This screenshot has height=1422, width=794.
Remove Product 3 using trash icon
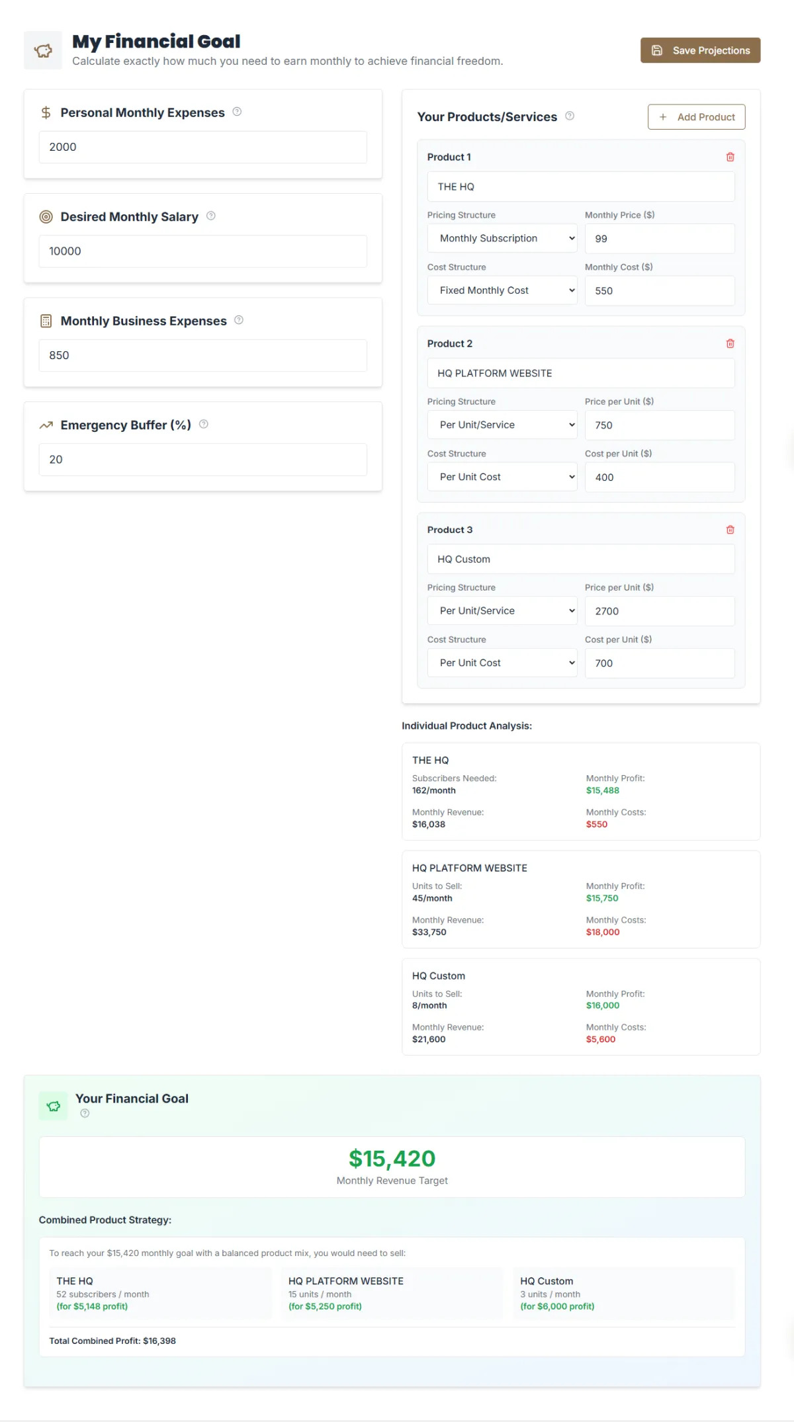[x=730, y=530]
